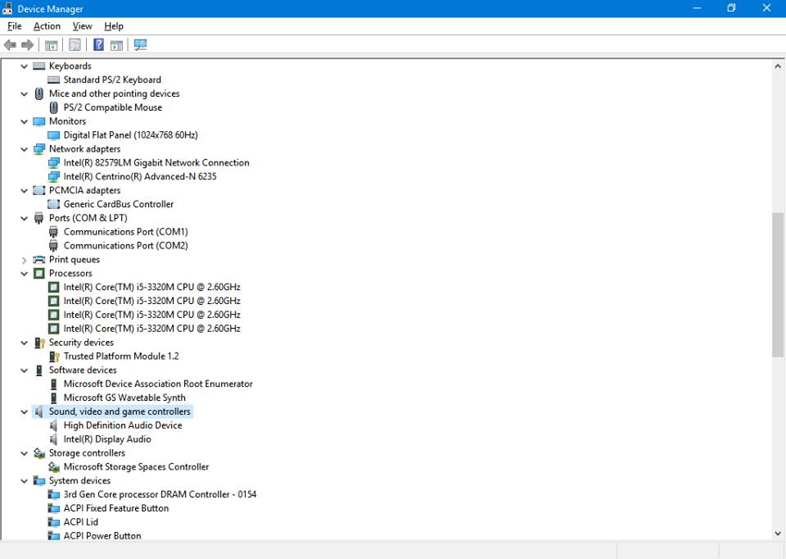Click the Keyboards category icon
786x559 pixels.
(x=39, y=66)
